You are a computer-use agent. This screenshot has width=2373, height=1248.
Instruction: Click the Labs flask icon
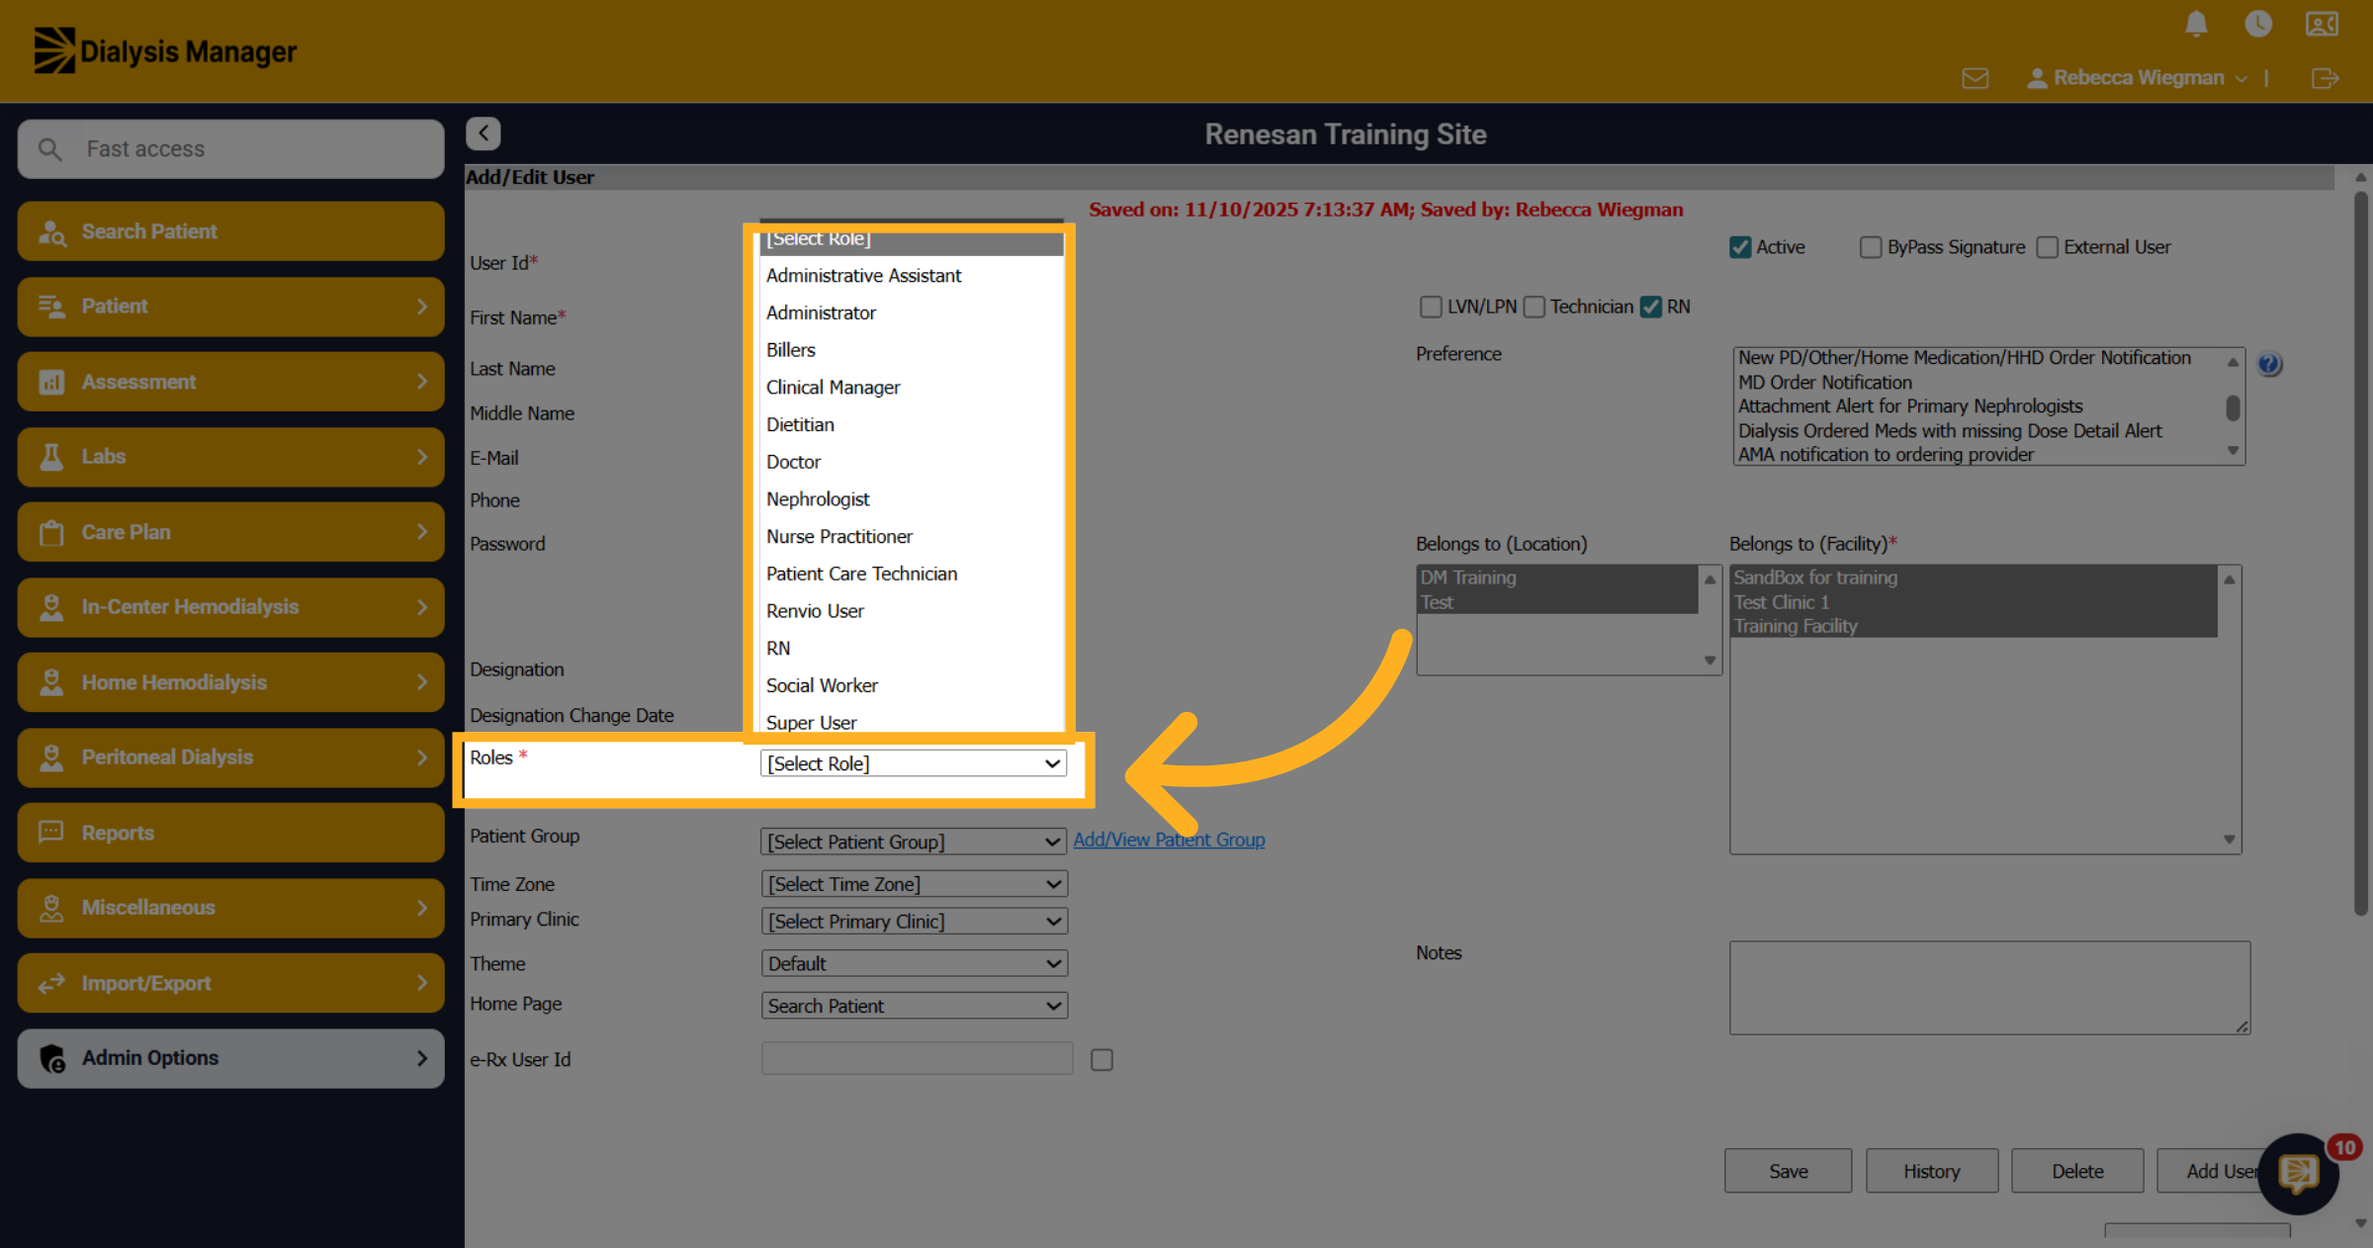pos(51,457)
